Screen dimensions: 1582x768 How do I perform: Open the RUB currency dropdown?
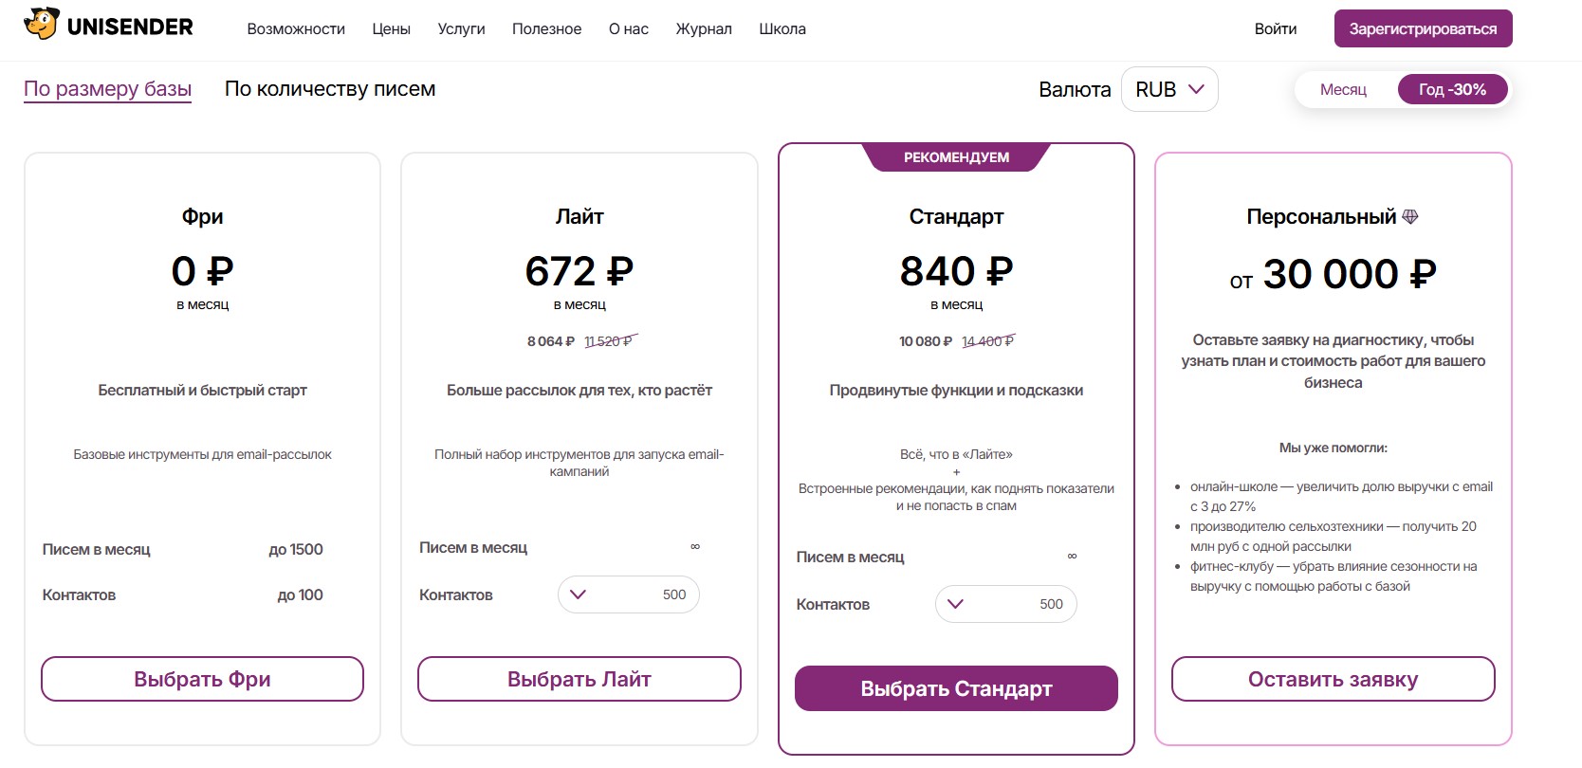click(1169, 89)
